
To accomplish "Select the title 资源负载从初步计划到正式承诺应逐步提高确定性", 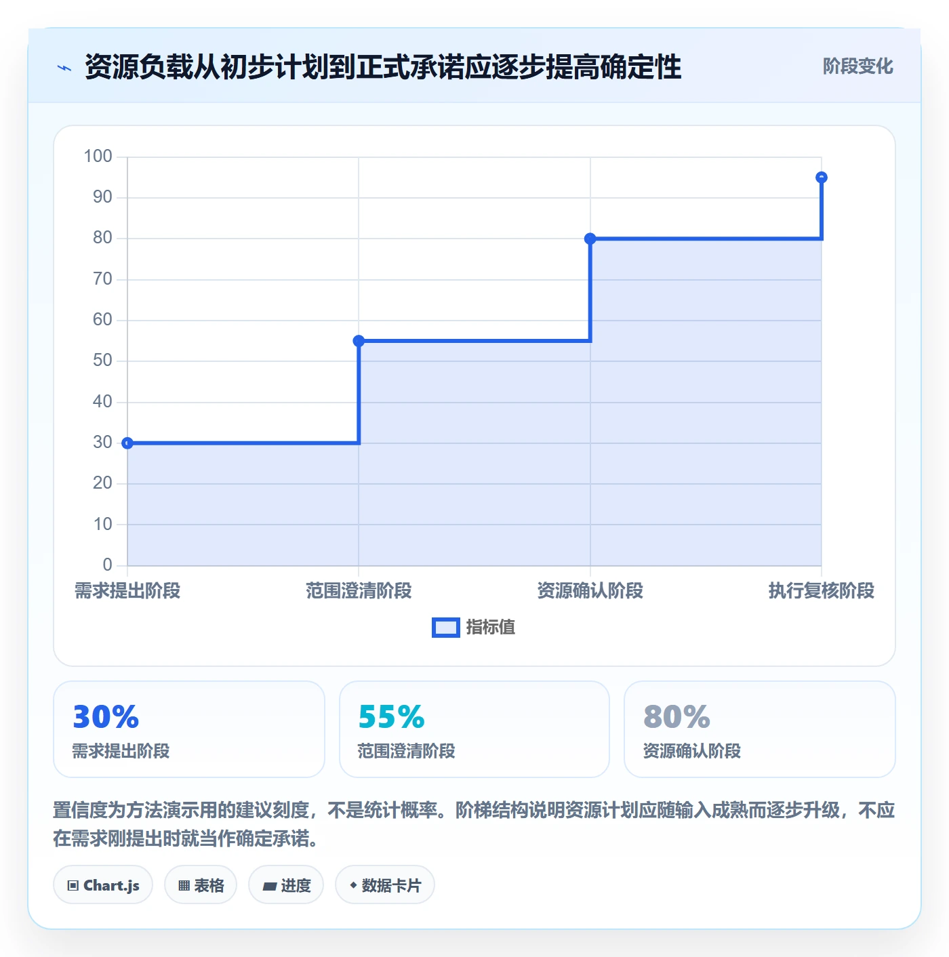I will click(x=383, y=67).
